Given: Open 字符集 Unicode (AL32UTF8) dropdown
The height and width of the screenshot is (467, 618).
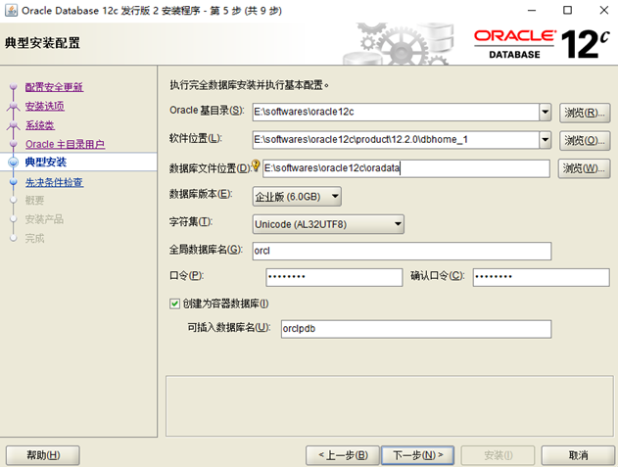Looking at the screenshot, I should tap(328, 224).
